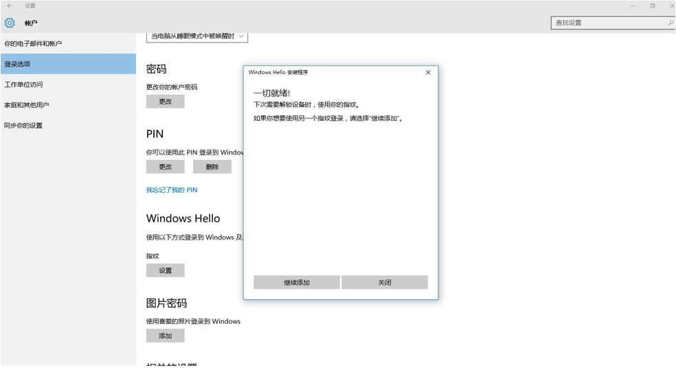
Task: Click the back arrow in the title bar
Action: click(10, 6)
